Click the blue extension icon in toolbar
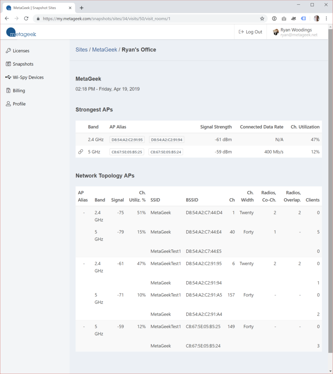 pyautogui.click(x=303, y=19)
